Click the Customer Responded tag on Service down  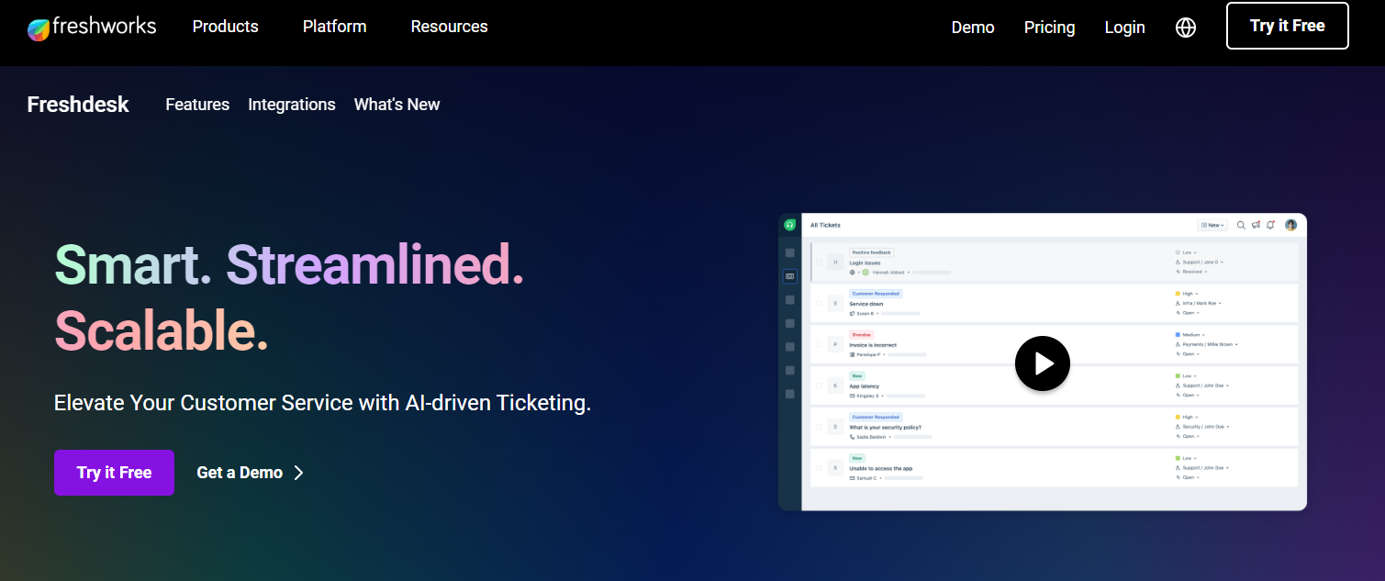point(876,294)
